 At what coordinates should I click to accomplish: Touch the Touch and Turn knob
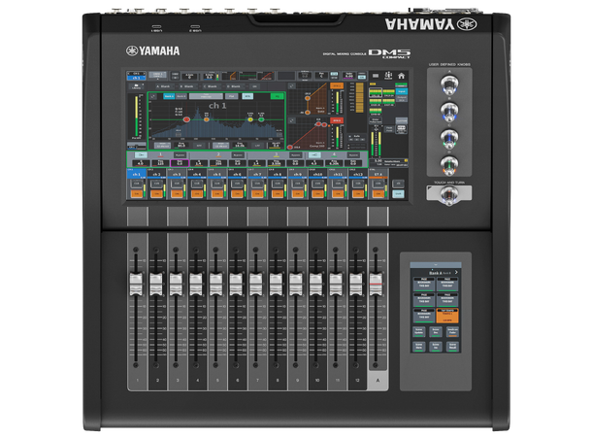tap(449, 195)
